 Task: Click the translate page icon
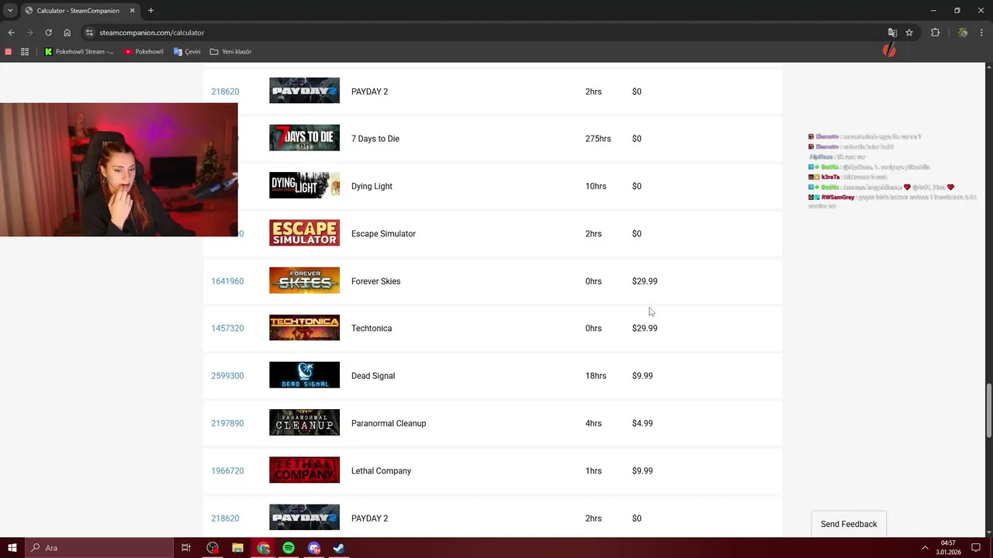892,33
